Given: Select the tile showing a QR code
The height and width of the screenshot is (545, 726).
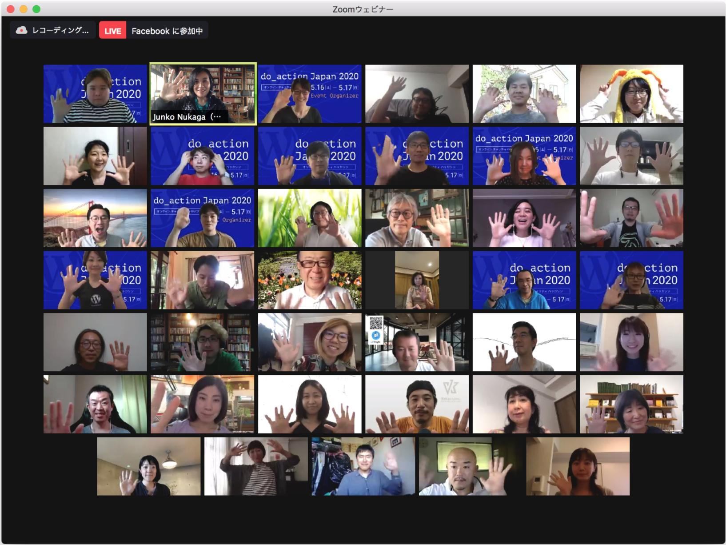Looking at the screenshot, I should click(417, 342).
